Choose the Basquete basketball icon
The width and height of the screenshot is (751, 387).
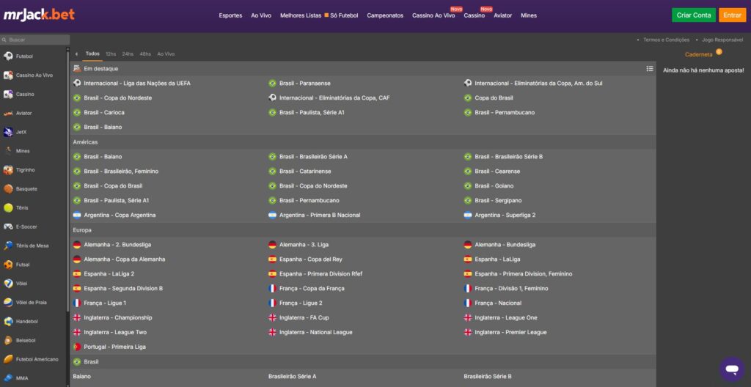click(x=8, y=189)
